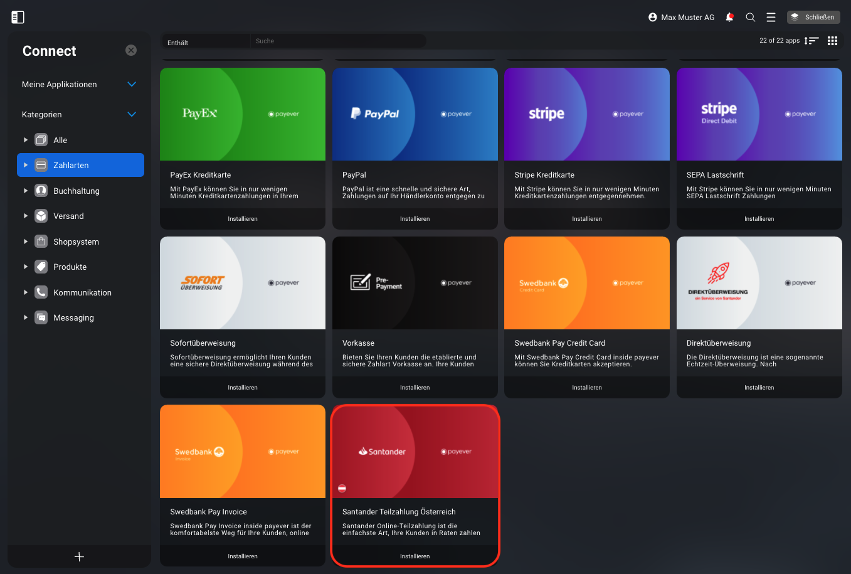Close the Connect sidebar panel

(131, 50)
